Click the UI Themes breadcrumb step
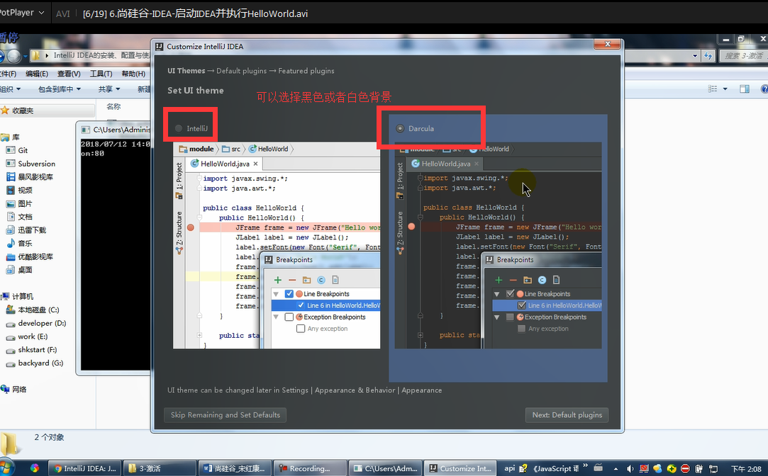Image resolution: width=768 pixels, height=476 pixels. tap(186, 71)
